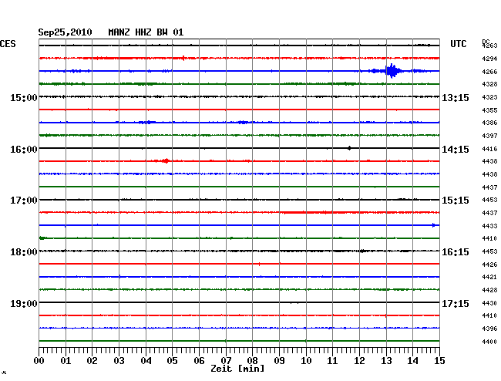501x381 pixels.
Task: Click the CES header label
Action: click(8, 45)
